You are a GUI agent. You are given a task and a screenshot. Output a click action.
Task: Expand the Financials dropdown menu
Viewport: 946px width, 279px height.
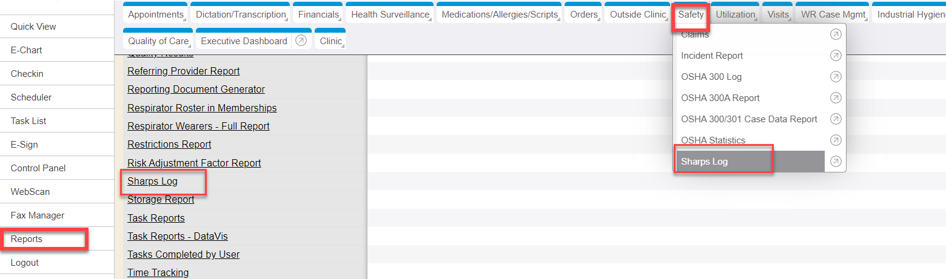click(x=318, y=15)
